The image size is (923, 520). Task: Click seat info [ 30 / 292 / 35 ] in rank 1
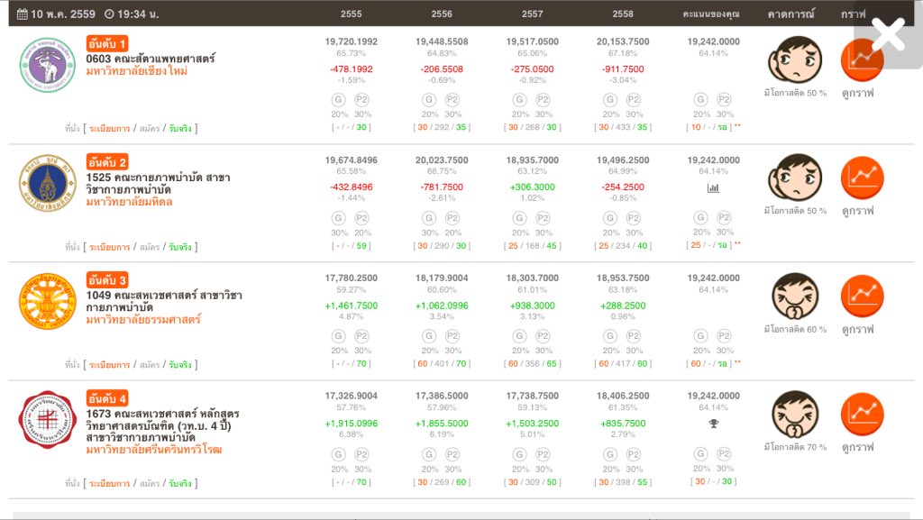point(442,128)
